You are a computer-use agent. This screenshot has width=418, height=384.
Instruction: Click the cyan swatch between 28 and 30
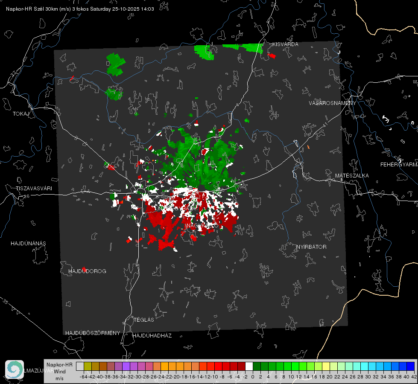pos(364,366)
